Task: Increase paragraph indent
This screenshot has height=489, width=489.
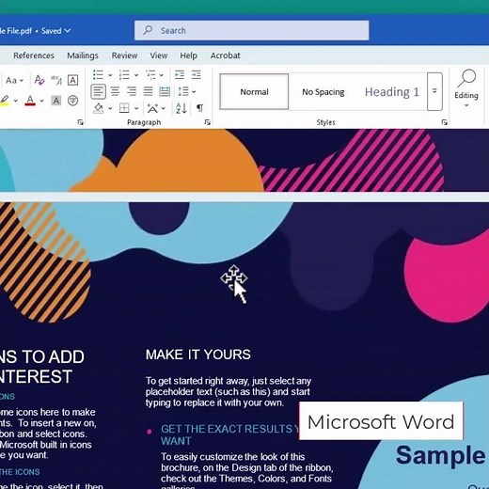Action: [196, 75]
